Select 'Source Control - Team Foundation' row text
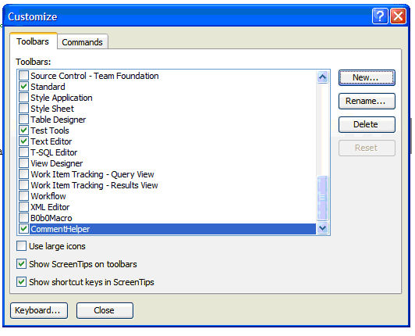The height and width of the screenshot is (336, 415). coord(94,76)
